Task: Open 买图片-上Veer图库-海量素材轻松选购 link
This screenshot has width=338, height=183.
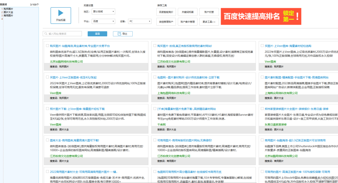Action: pos(288,46)
